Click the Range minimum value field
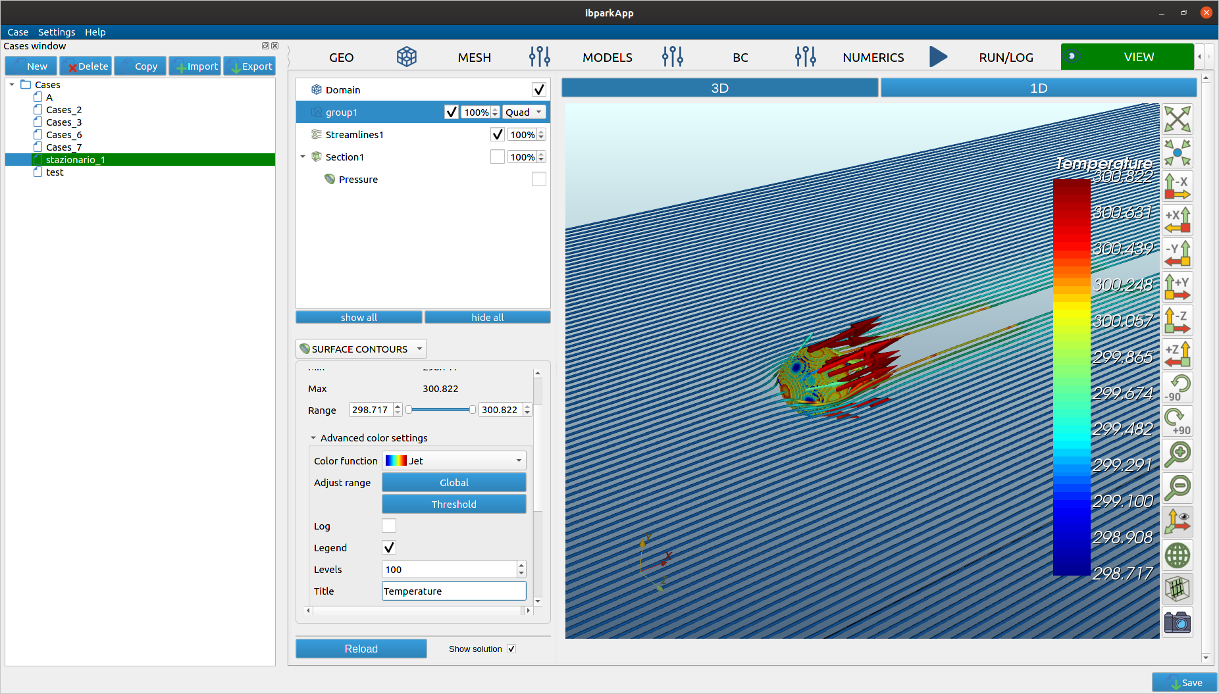1219x694 pixels. coord(371,410)
